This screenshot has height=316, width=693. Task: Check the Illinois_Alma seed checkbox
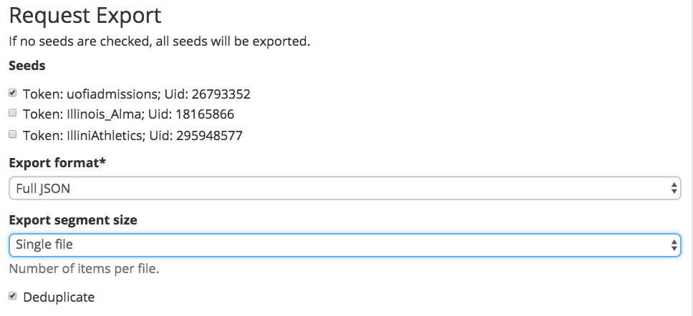12,114
